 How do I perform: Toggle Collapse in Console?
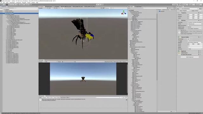[x=44, y=98]
